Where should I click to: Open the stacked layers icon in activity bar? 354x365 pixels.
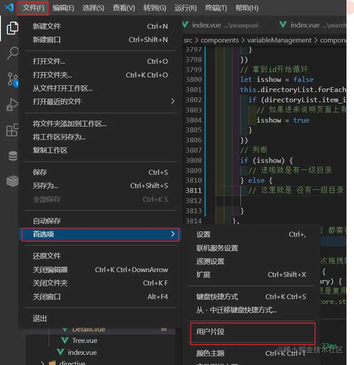pyautogui.click(x=12, y=181)
